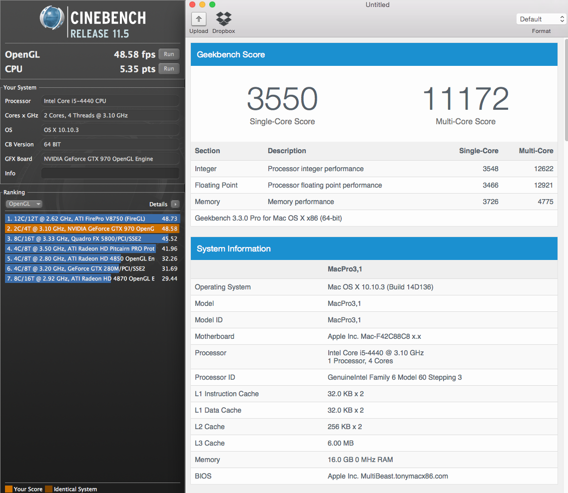Click the Cinebench globe logo
This screenshot has width=568, height=493.
click(52, 19)
